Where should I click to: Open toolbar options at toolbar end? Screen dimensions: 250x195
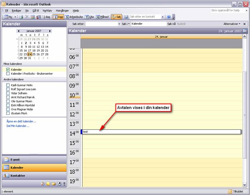tap(174, 17)
